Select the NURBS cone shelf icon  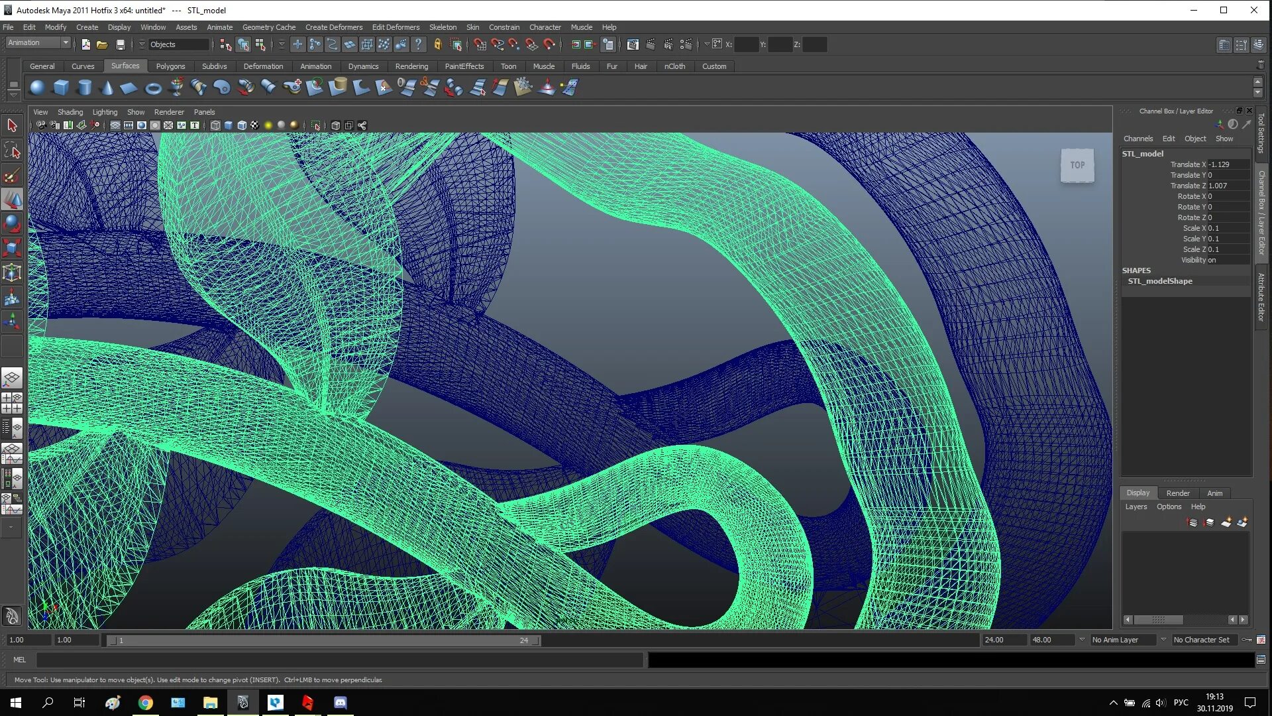[107, 88]
